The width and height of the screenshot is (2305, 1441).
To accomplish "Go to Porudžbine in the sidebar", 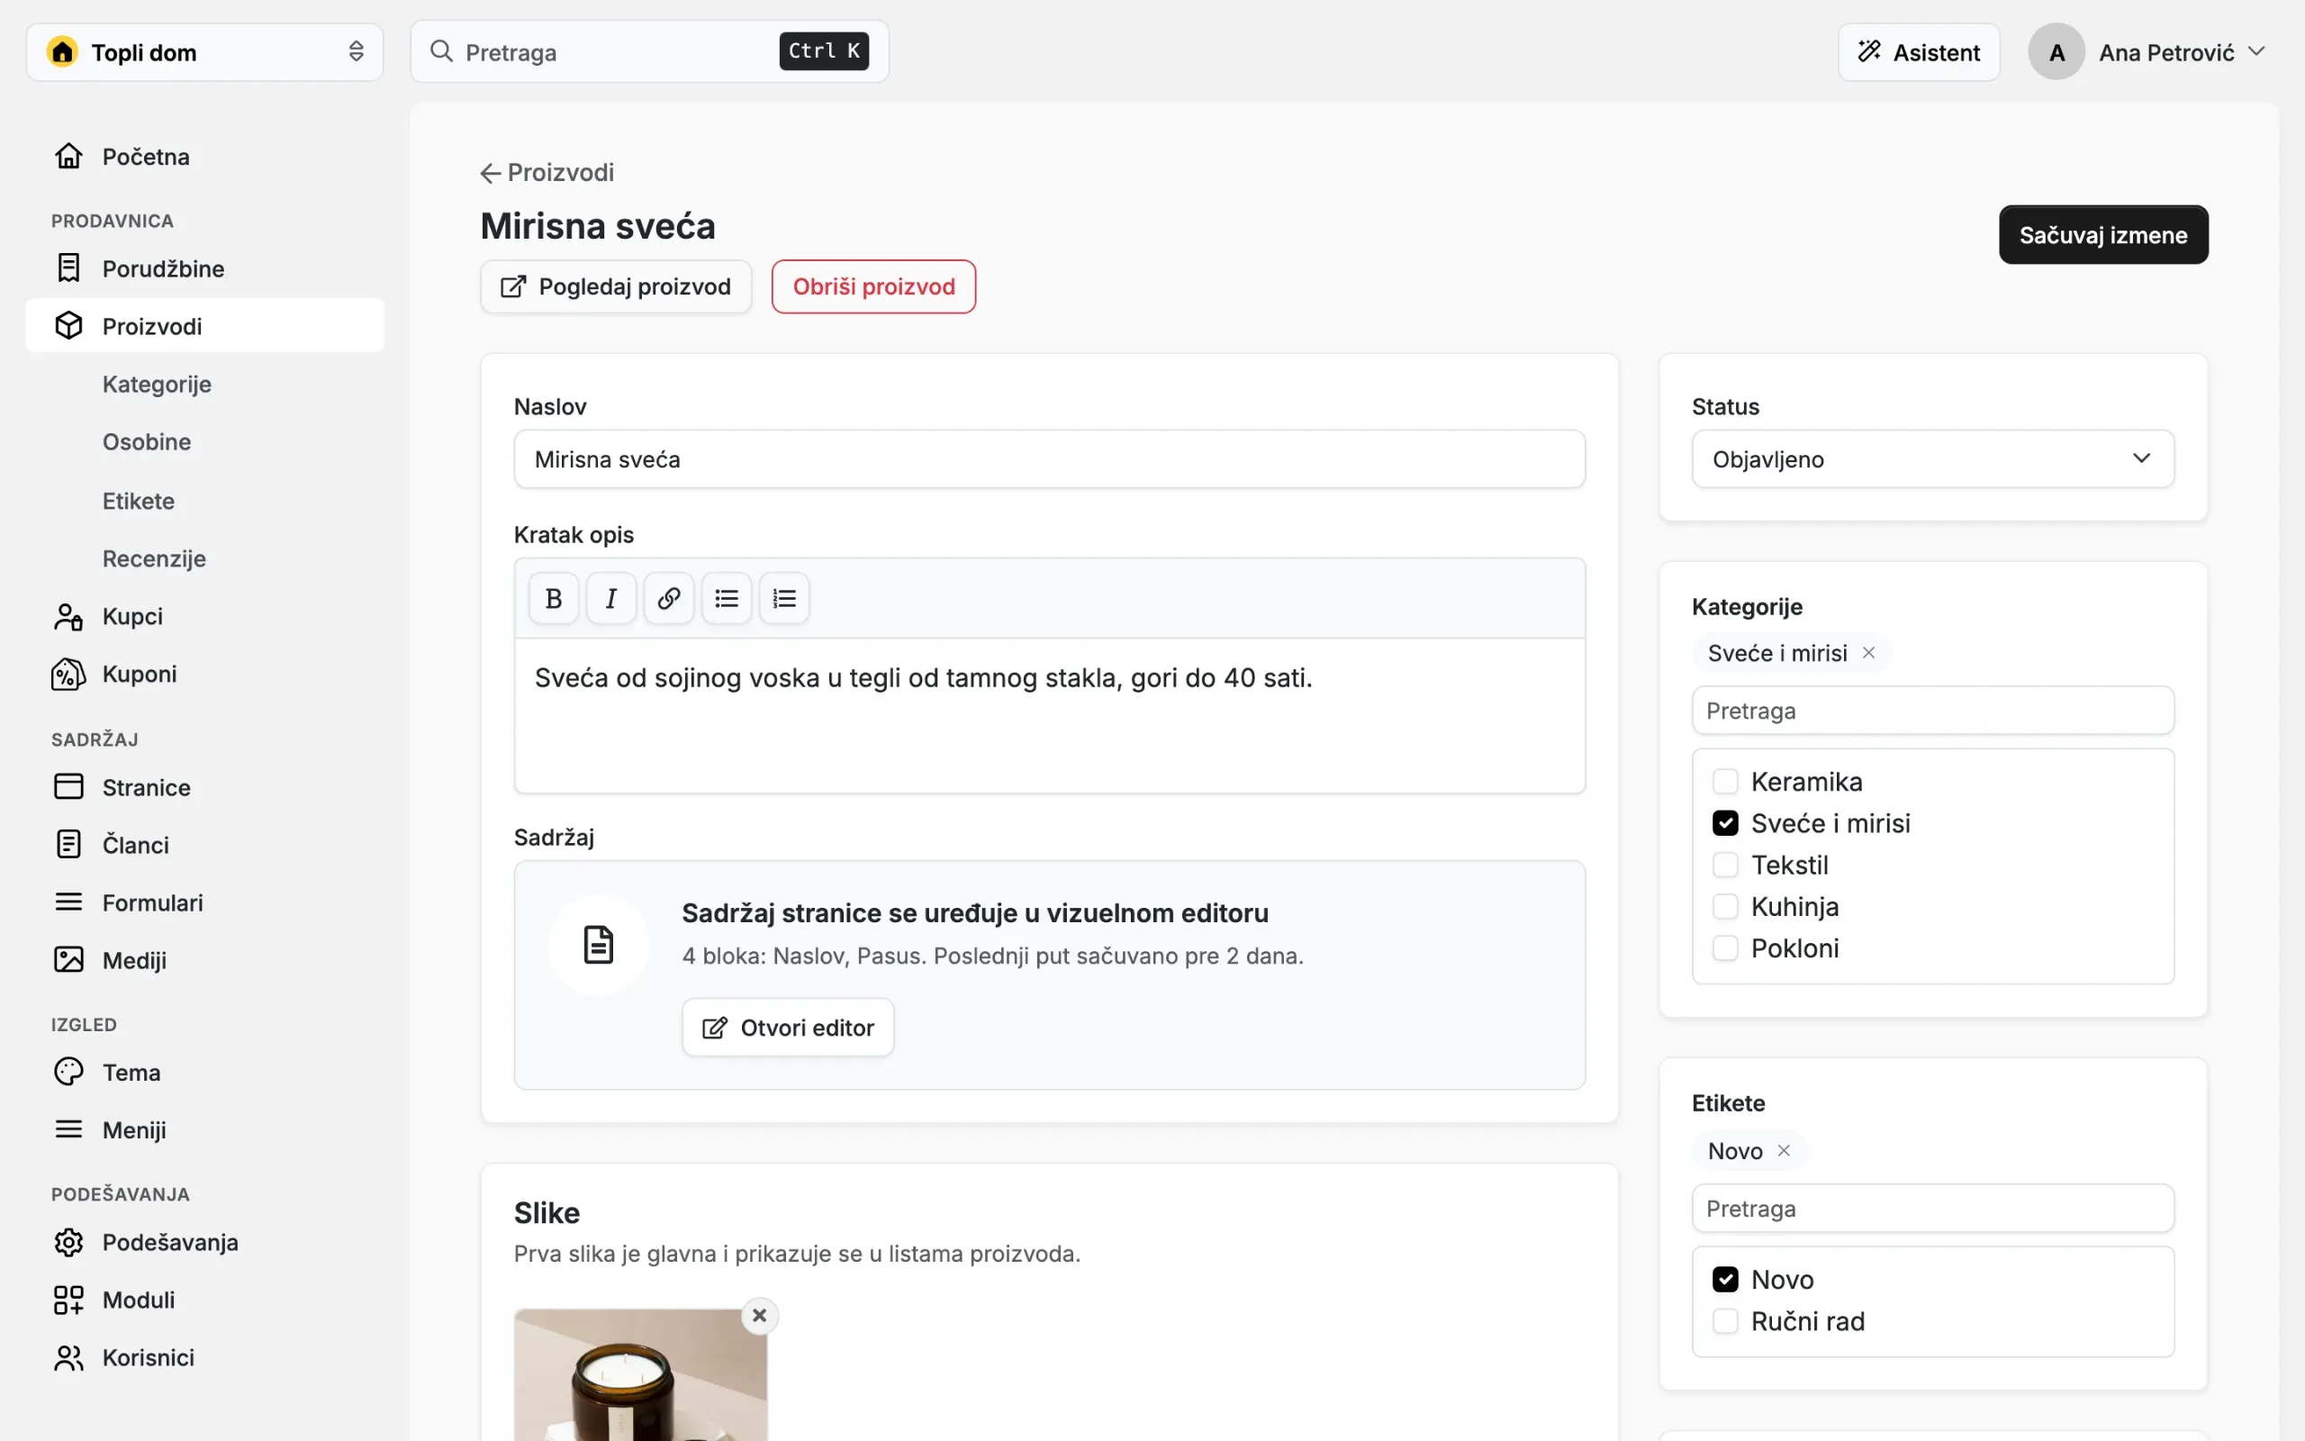I will pyautogui.click(x=204, y=268).
